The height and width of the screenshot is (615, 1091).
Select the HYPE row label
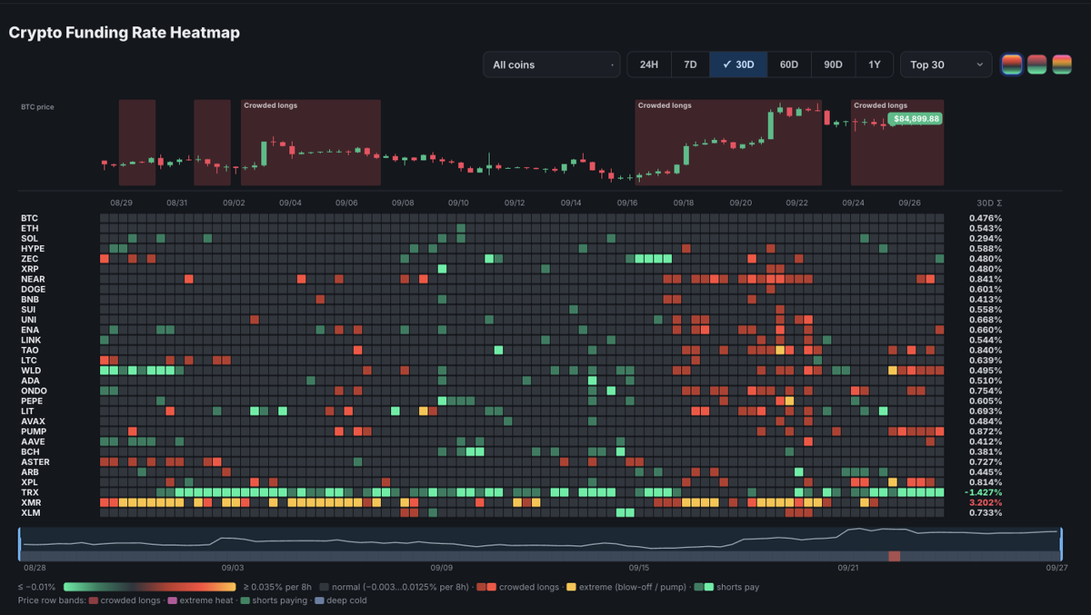32,249
